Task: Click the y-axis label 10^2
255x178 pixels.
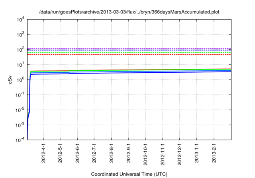Action: (x=21, y=49)
